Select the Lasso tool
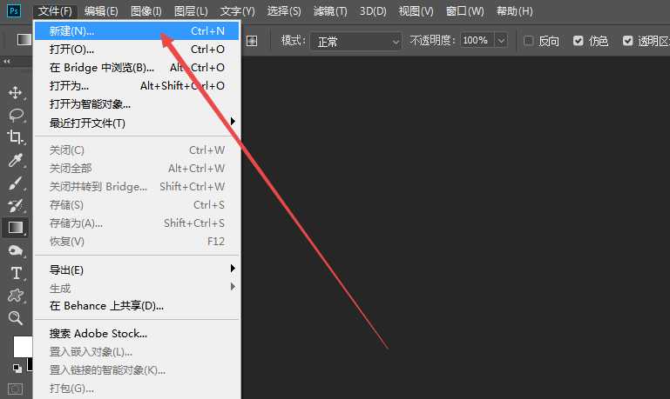670x399 pixels. [x=16, y=115]
